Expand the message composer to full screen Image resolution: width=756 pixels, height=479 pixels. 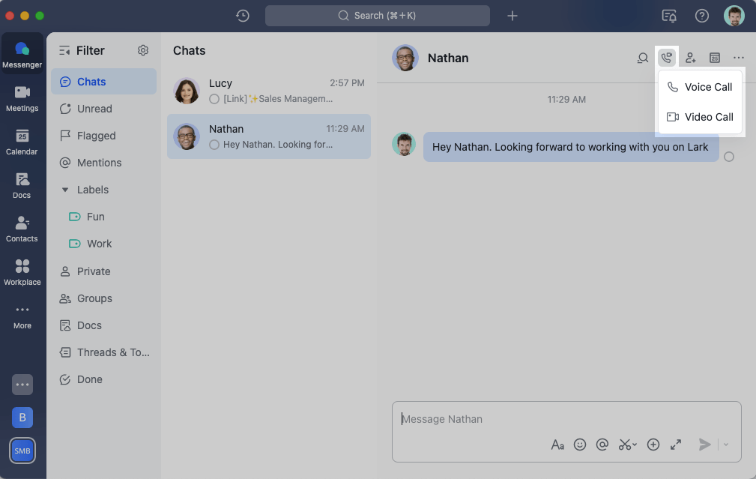point(676,445)
